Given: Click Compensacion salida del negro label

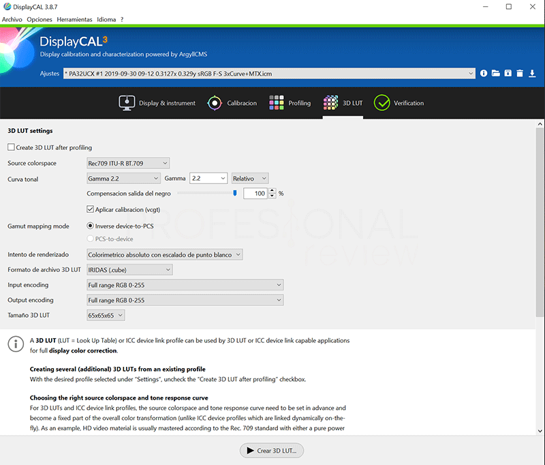Looking at the screenshot, I should [x=129, y=194].
